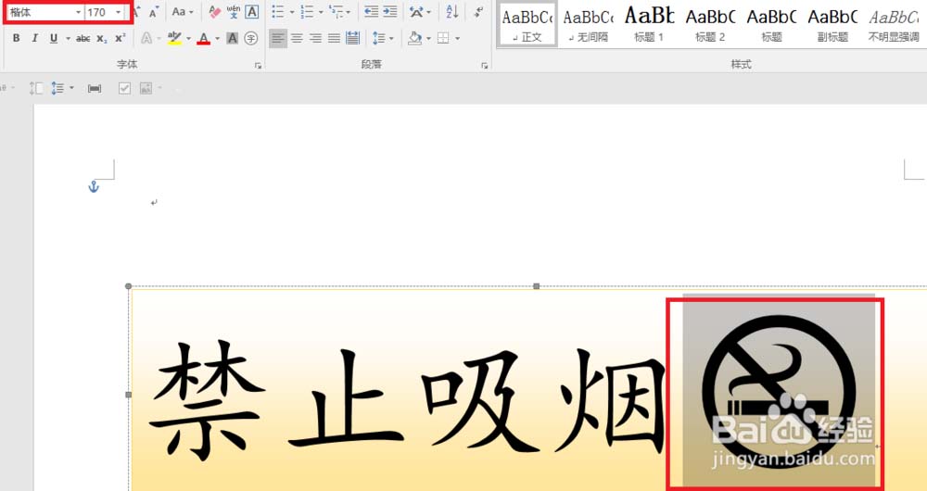Click character border (A) icon
927x491 pixels.
[x=252, y=12]
